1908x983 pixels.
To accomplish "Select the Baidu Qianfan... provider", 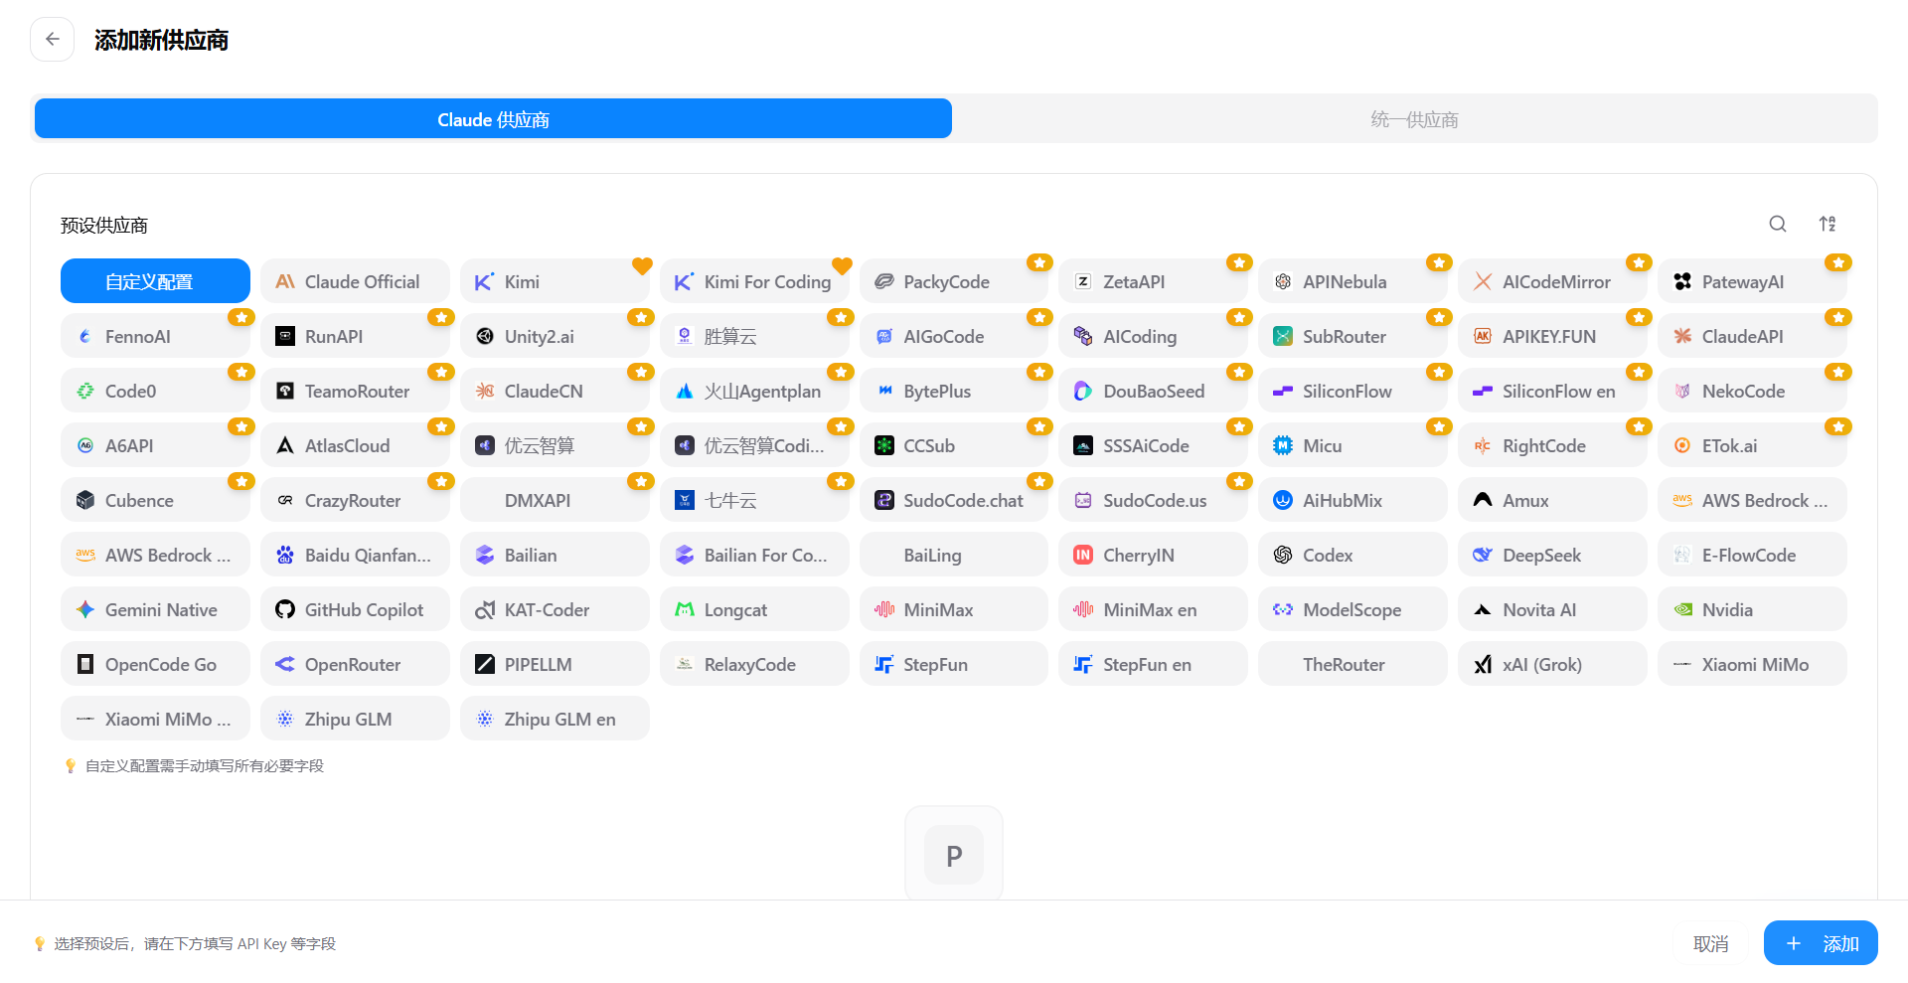I will pos(355,555).
